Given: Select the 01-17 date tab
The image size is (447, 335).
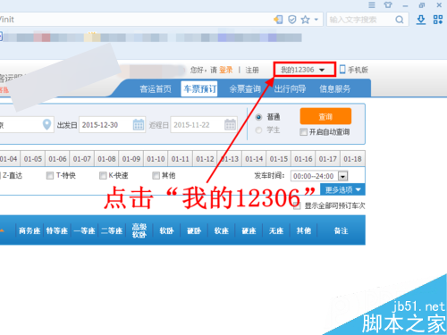Looking at the screenshot, I should [x=328, y=159].
